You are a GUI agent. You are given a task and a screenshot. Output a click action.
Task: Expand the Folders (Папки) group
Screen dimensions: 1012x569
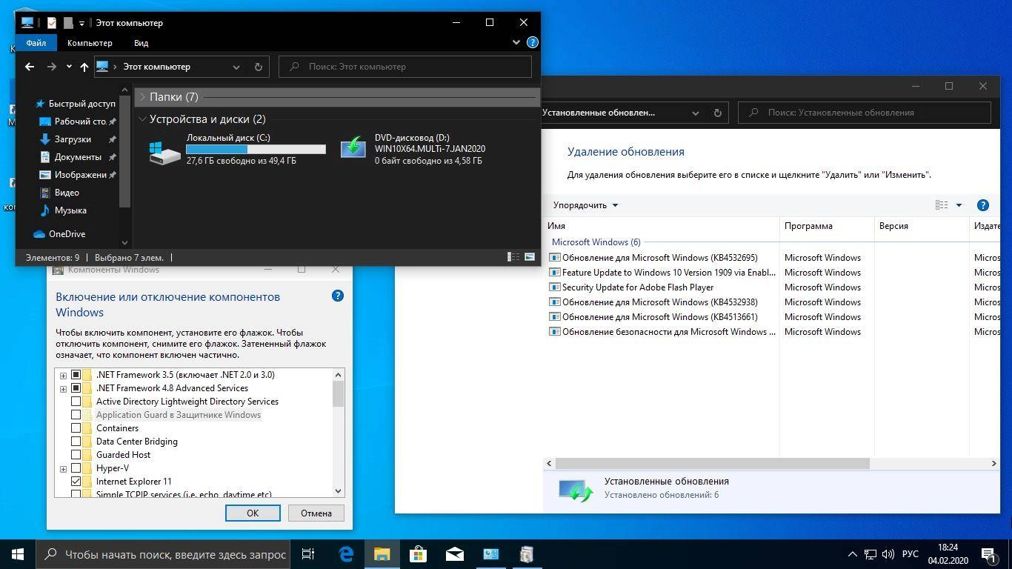142,97
